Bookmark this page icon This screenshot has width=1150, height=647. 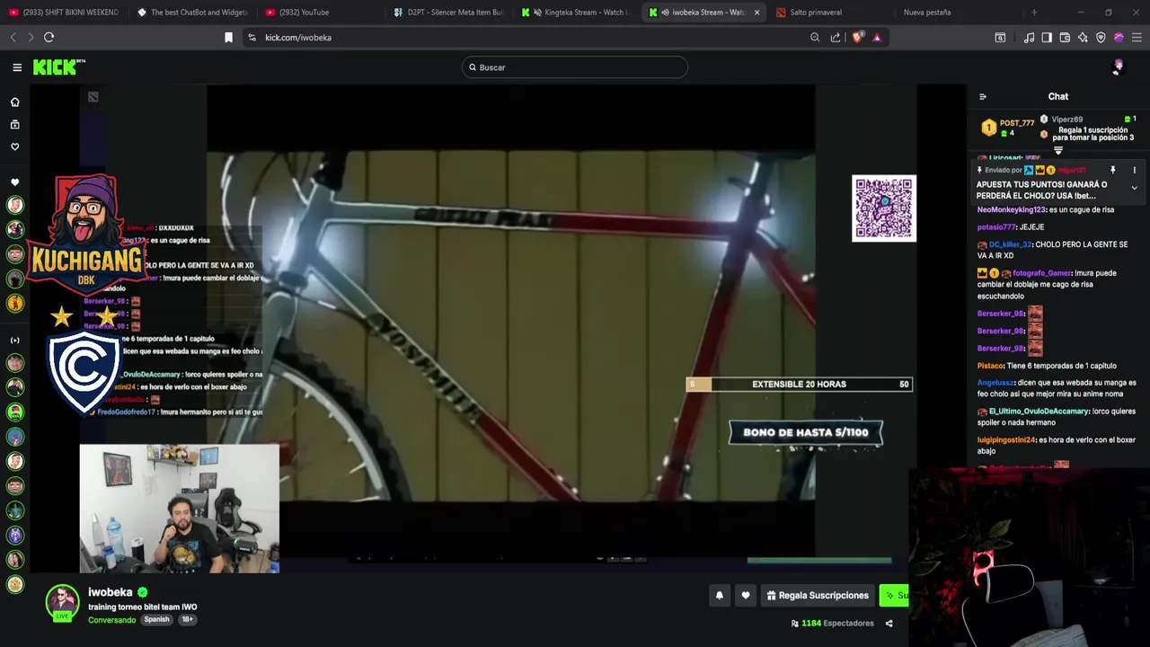228,37
